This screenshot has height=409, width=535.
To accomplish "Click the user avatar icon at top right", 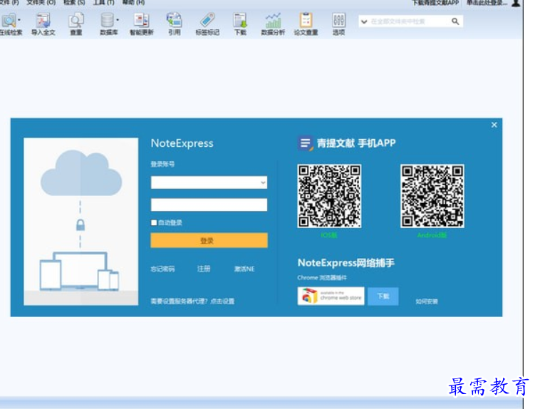I will click(516, 3).
